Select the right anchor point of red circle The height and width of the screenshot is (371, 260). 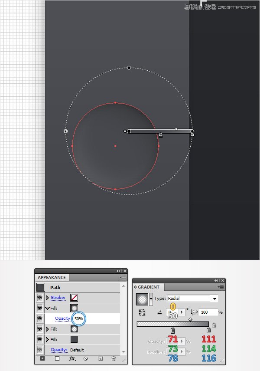[158, 146]
